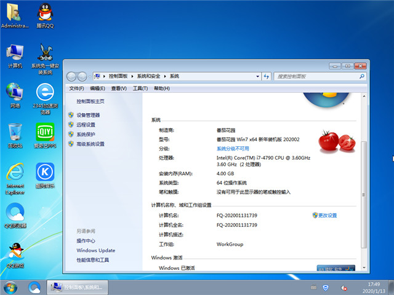Click the scrollbar up arrow
394x295 pixels.
(364, 96)
